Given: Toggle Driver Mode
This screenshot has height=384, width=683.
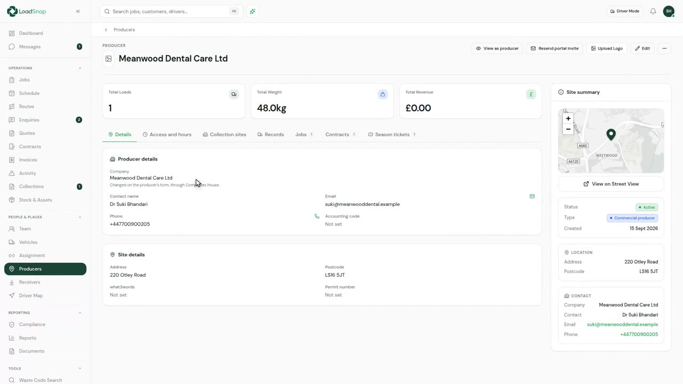Looking at the screenshot, I should coord(624,11).
